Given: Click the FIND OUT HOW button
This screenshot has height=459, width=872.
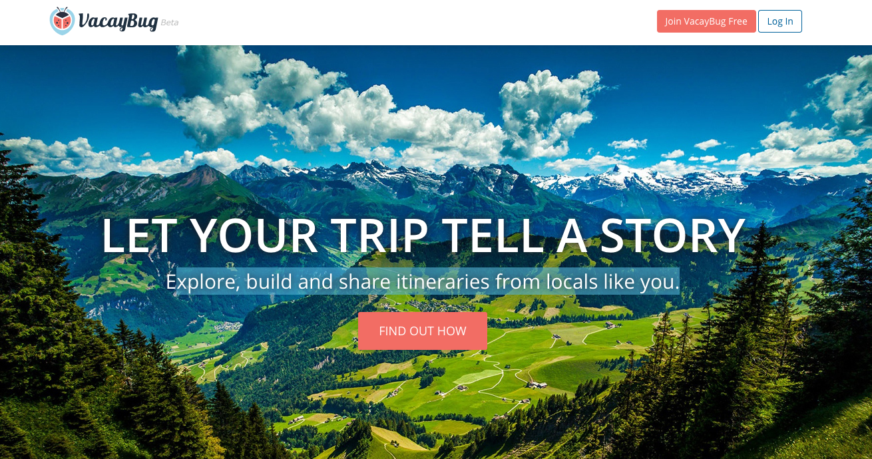Looking at the screenshot, I should (x=423, y=331).
